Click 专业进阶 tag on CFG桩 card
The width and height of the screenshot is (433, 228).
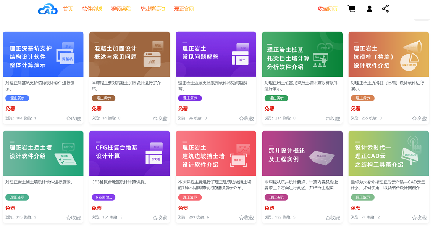(103, 197)
